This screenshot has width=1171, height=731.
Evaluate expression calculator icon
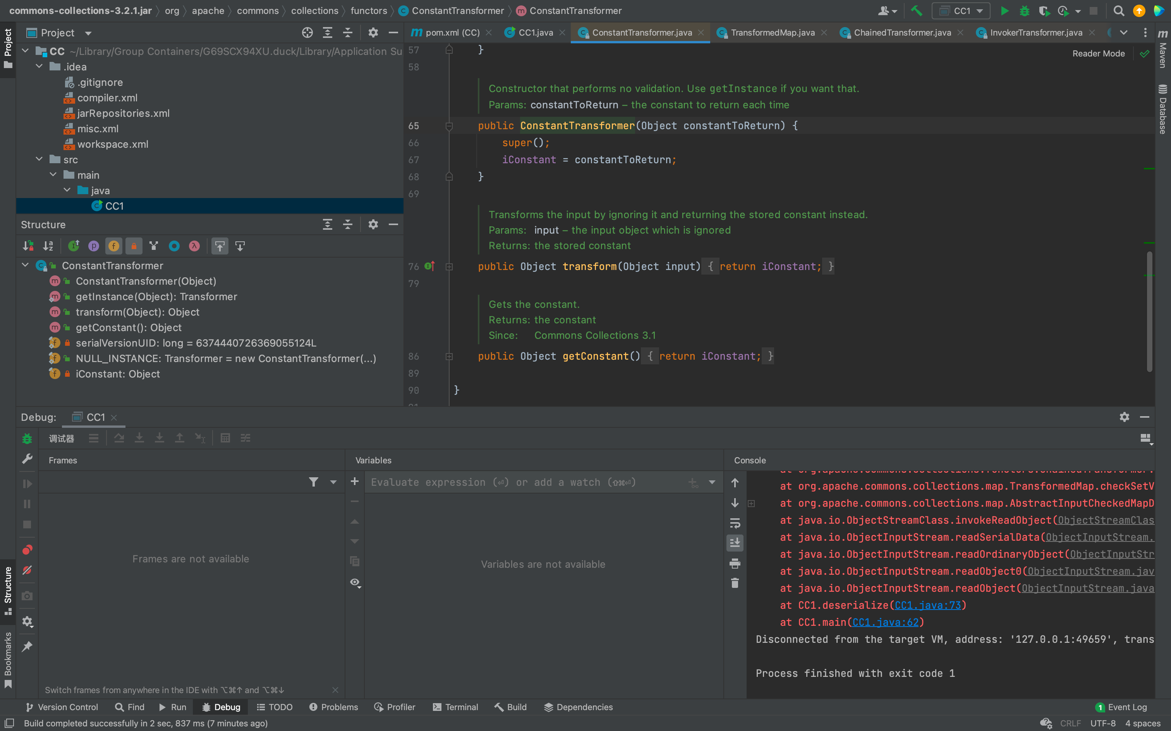(x=225, y=438)
